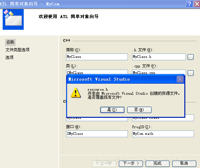This screenshot has height=168, width=200.
Task: Click the class field containing CMyClass
Action: (x=97, y=72)
